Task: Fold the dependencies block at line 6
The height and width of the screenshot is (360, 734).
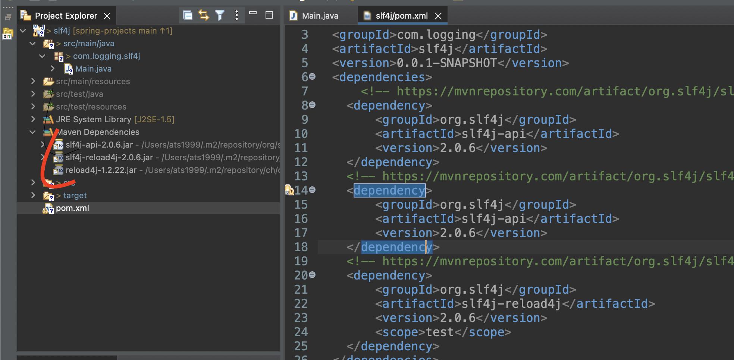Action: [x=313, y=76]
